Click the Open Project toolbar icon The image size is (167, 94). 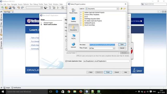point(10,8)
